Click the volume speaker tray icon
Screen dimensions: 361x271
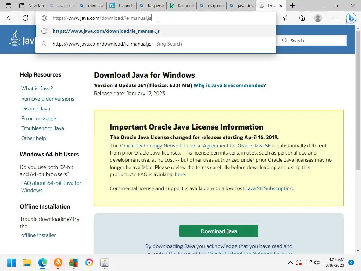[x=317, y=263]
